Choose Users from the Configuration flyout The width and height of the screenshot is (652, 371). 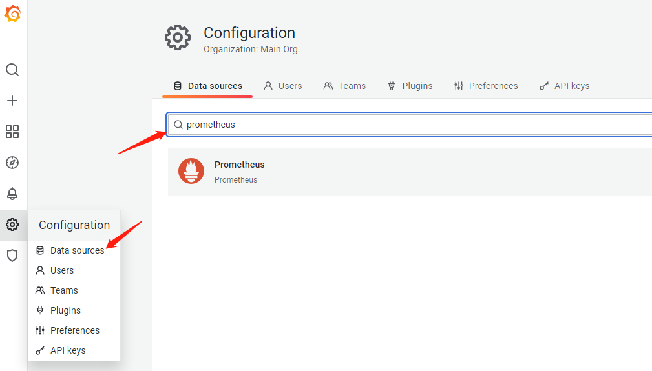62,270
